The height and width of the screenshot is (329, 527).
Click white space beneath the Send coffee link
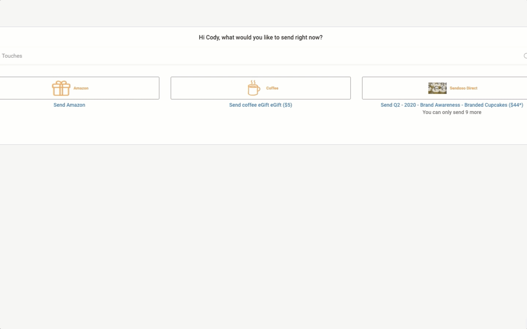pyautogui.click(x=261, y=126)
